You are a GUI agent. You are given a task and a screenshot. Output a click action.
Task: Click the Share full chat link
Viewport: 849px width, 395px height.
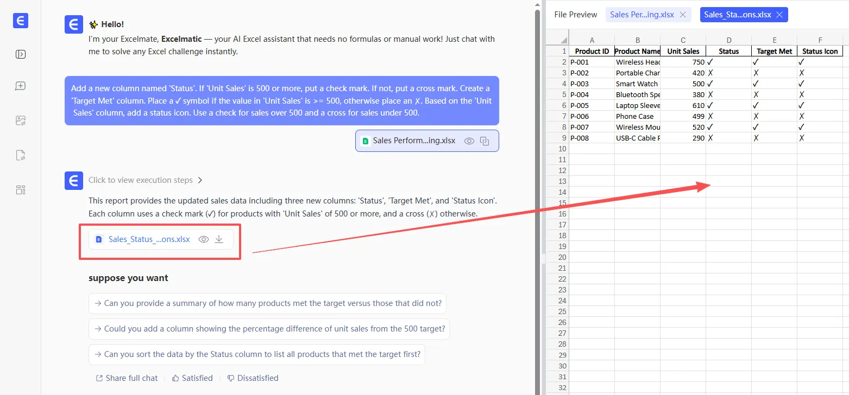(x=127, y=378)
